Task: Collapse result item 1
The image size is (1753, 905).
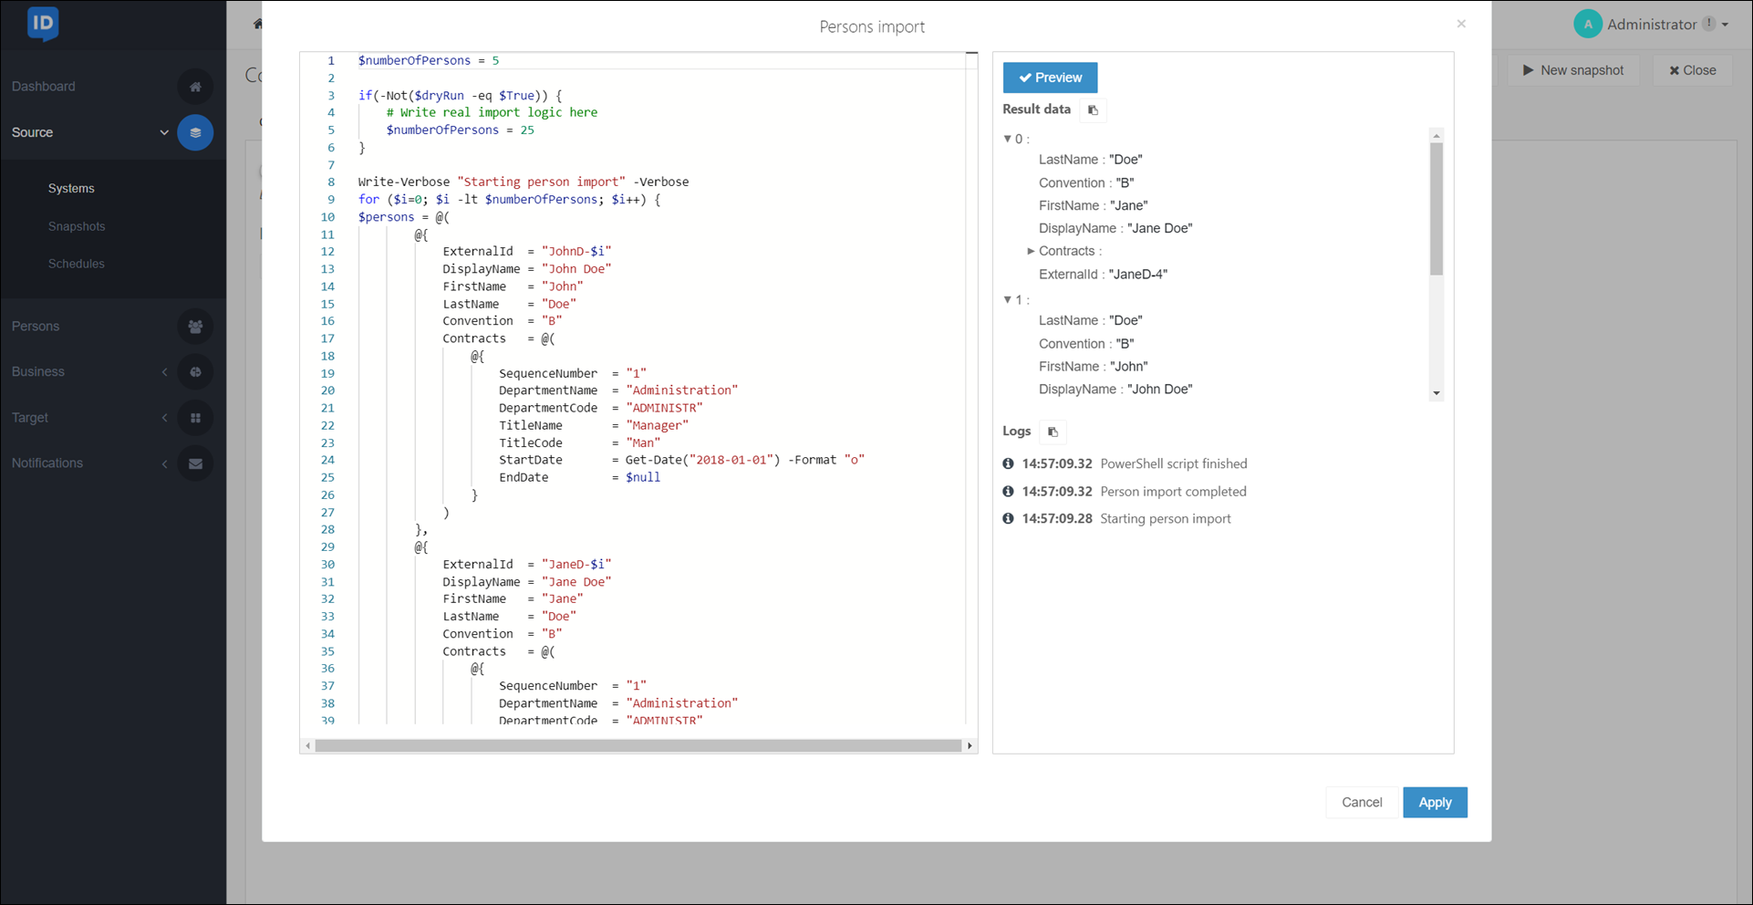Action: (x=1008, y=299)
